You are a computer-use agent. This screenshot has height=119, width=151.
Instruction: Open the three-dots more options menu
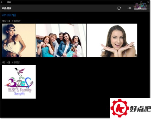(148, 8)
